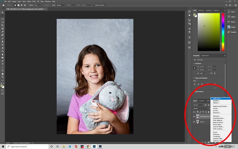The width and height of the screenshot is (238, 149).
Task: Select the Clone Stamp tool
Action: pyautogui.click(x=2, y=42)
